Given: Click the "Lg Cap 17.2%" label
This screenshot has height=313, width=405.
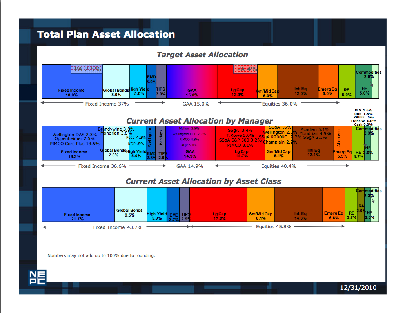Looking at the screenshot, I should point(220,217).
